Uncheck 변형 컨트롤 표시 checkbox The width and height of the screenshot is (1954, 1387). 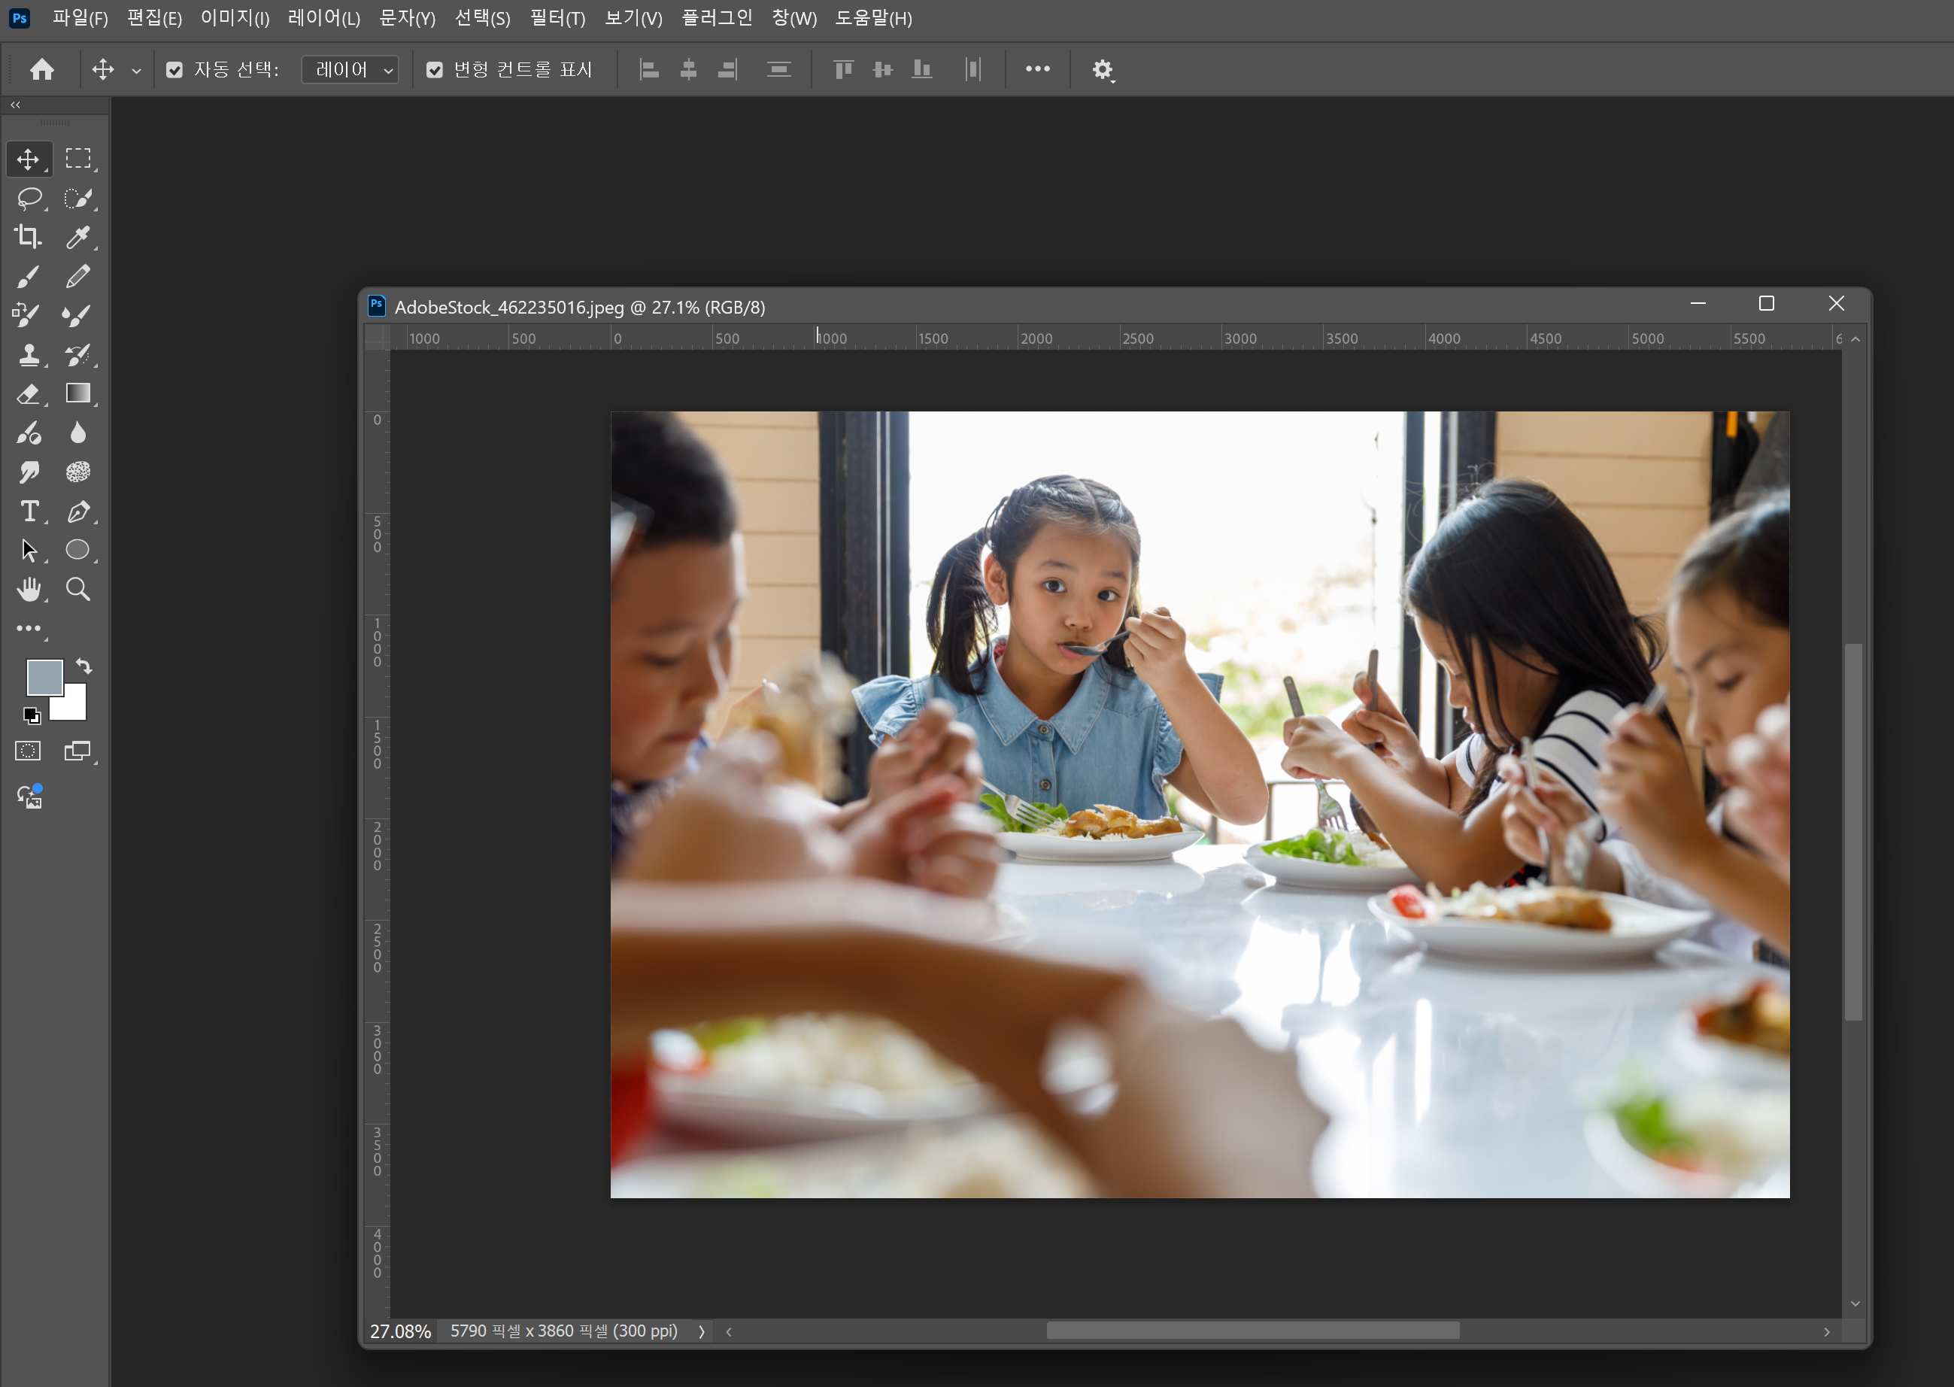click(435, 70)
